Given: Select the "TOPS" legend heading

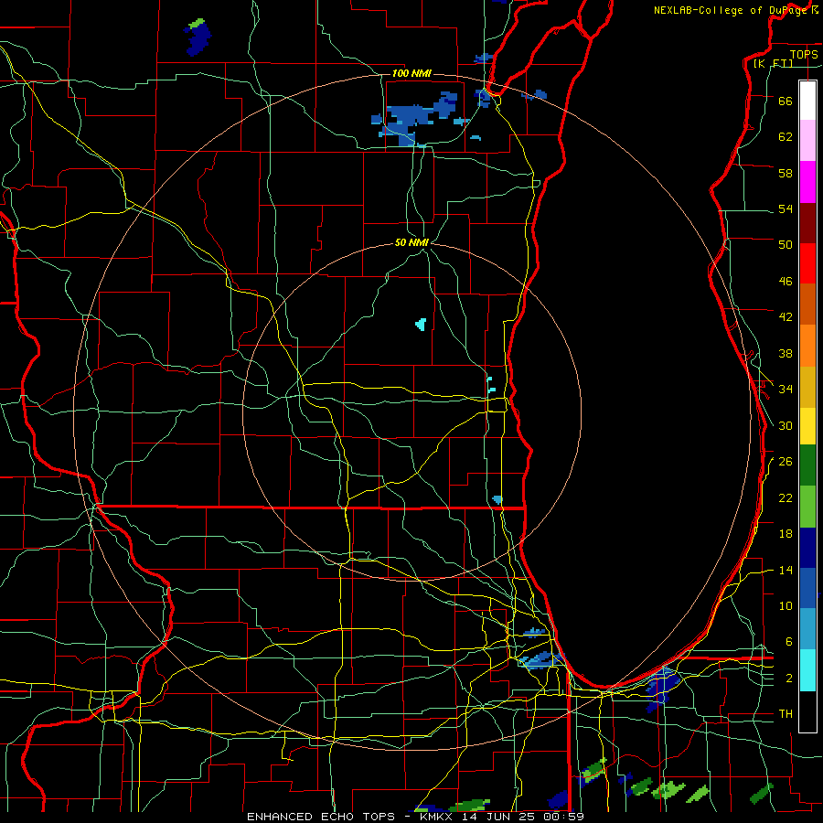Looking at the screenshot, I should coord(804,54).
